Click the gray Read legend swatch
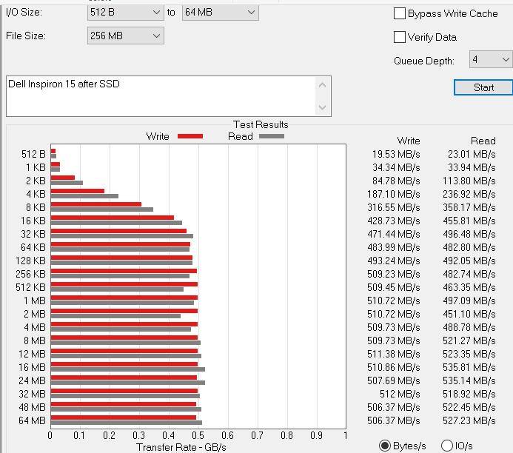This screenshot has height=453, width=513. pyautogui.click(x=272, y=136)
